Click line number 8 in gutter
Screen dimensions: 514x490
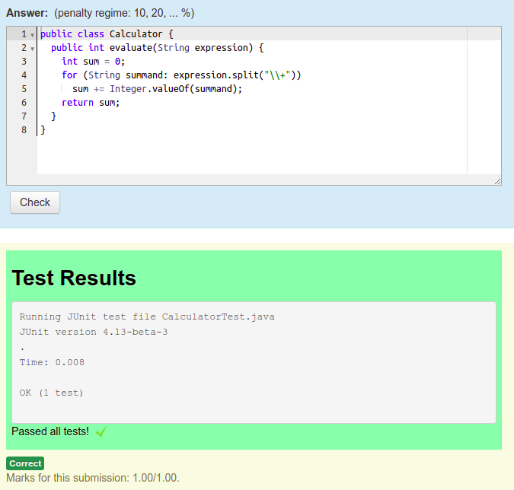click(24, 130)
